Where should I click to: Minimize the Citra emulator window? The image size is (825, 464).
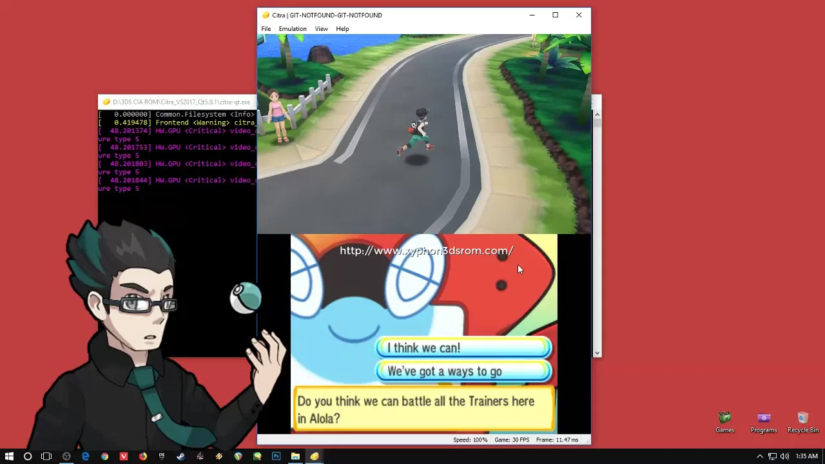532,15
